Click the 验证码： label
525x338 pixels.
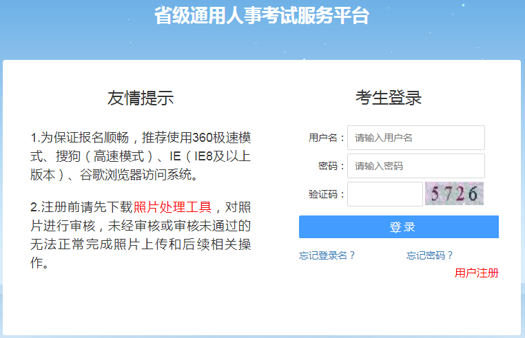point(327,194)
